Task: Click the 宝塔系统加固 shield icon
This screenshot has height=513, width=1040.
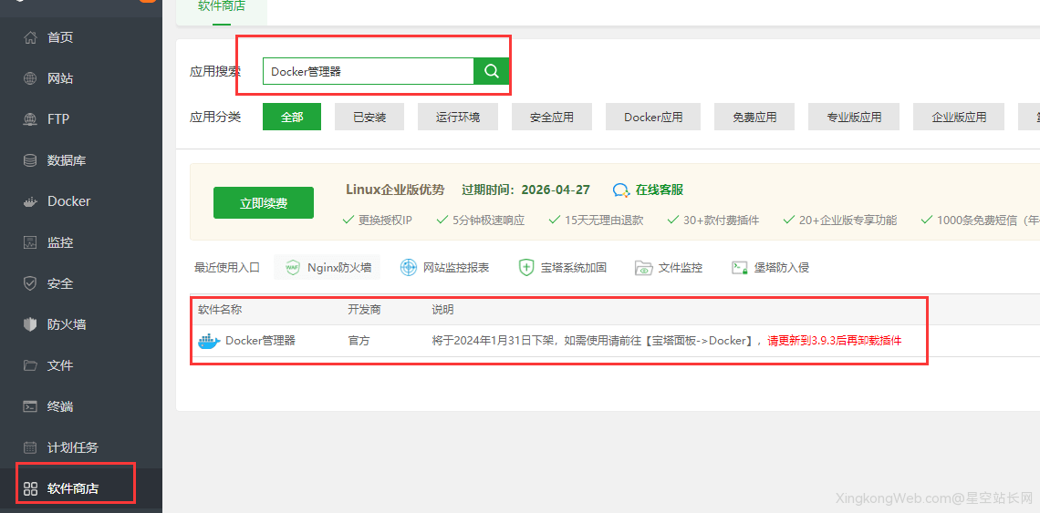Action: [x=526, y=268]
